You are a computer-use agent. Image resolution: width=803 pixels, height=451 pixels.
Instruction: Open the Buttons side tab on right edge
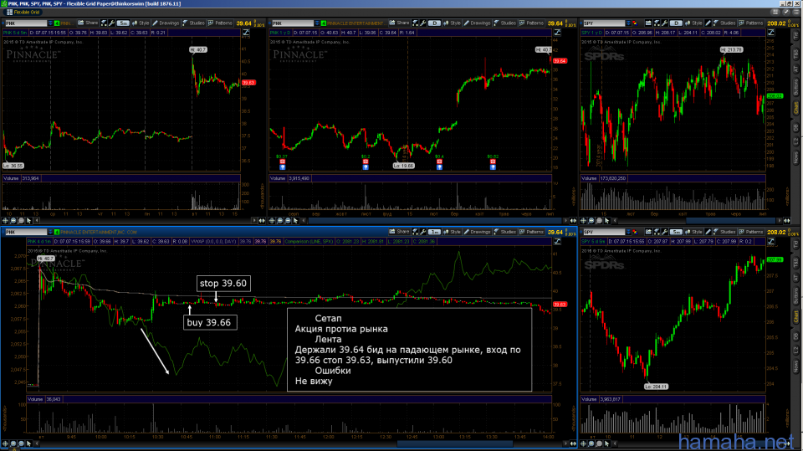(x=795, y=86)
